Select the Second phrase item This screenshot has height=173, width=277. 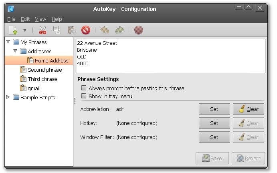click(x=45, y=70)
